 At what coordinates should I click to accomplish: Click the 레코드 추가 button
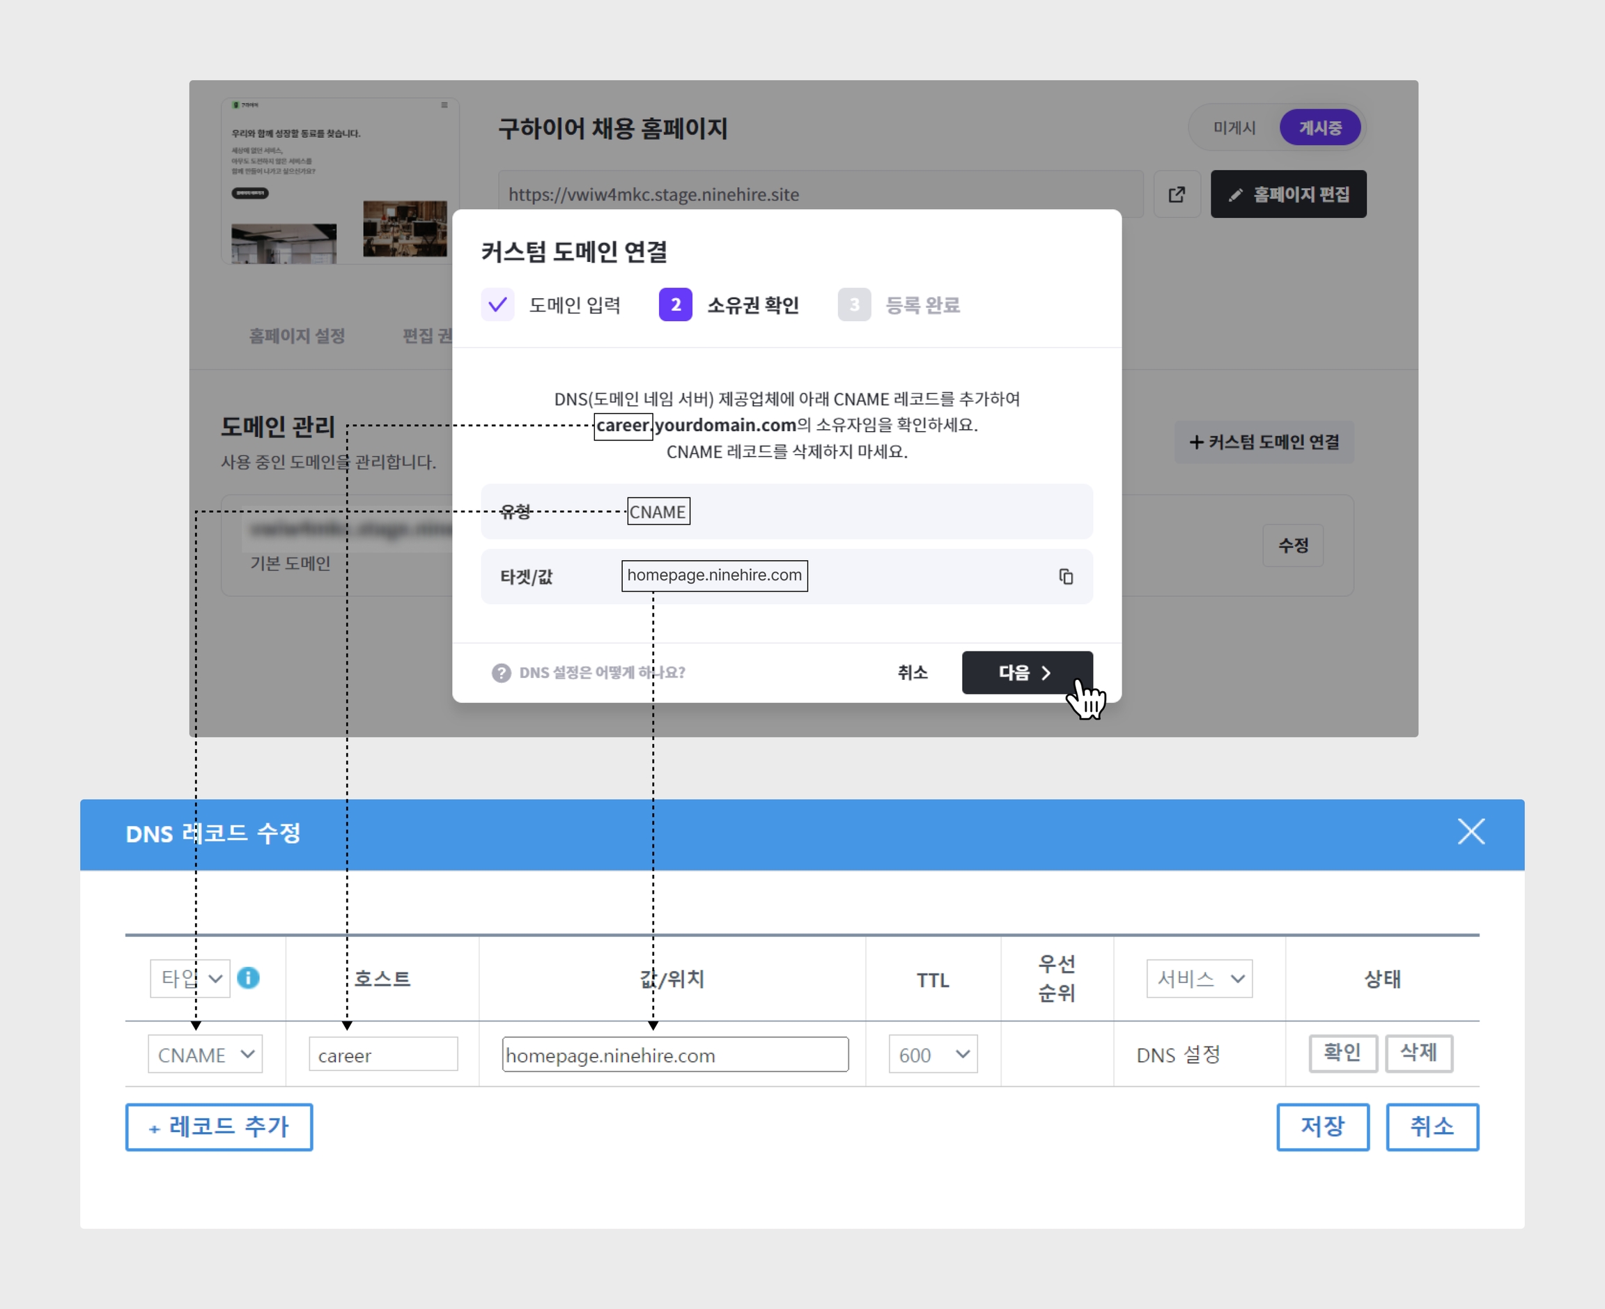click(219, 1126)
